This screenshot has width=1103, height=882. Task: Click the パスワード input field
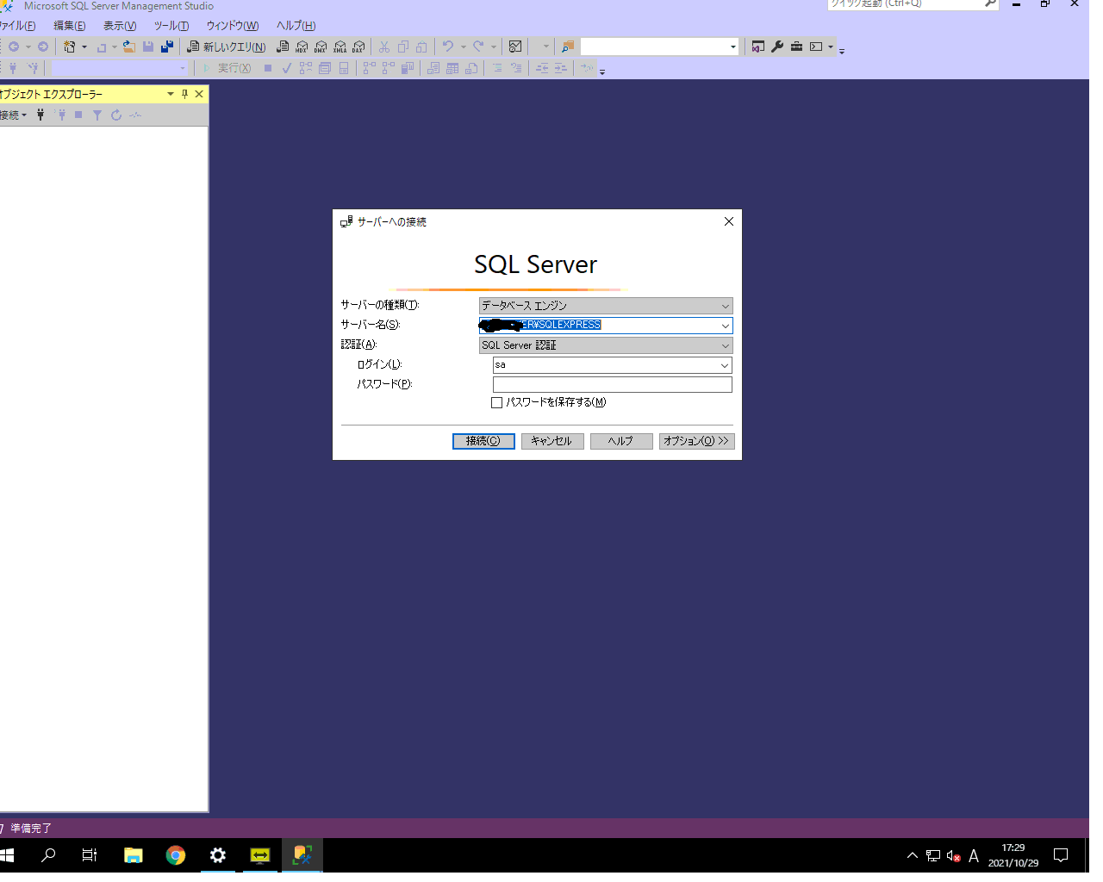pyautogui.click(x=612, y=384)
